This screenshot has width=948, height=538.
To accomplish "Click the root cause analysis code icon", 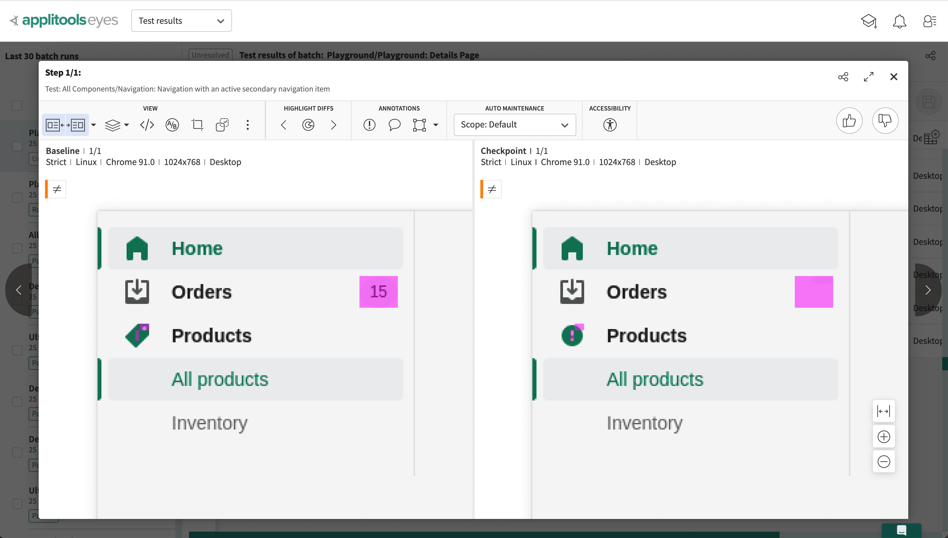I will pyautogui.click(x=147, y=125).
